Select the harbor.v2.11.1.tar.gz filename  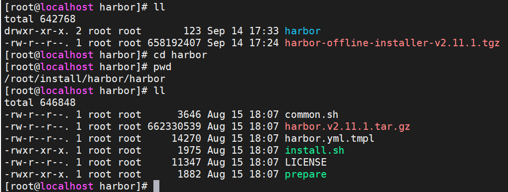347,127
